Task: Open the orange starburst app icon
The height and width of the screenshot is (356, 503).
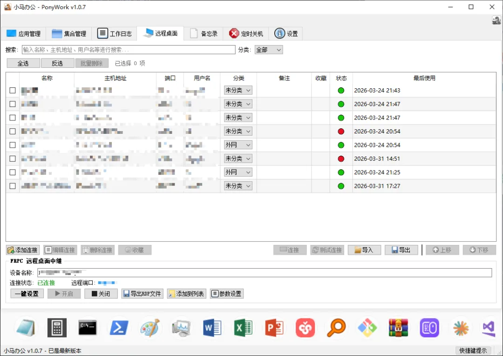Action: tap(460, 328)
